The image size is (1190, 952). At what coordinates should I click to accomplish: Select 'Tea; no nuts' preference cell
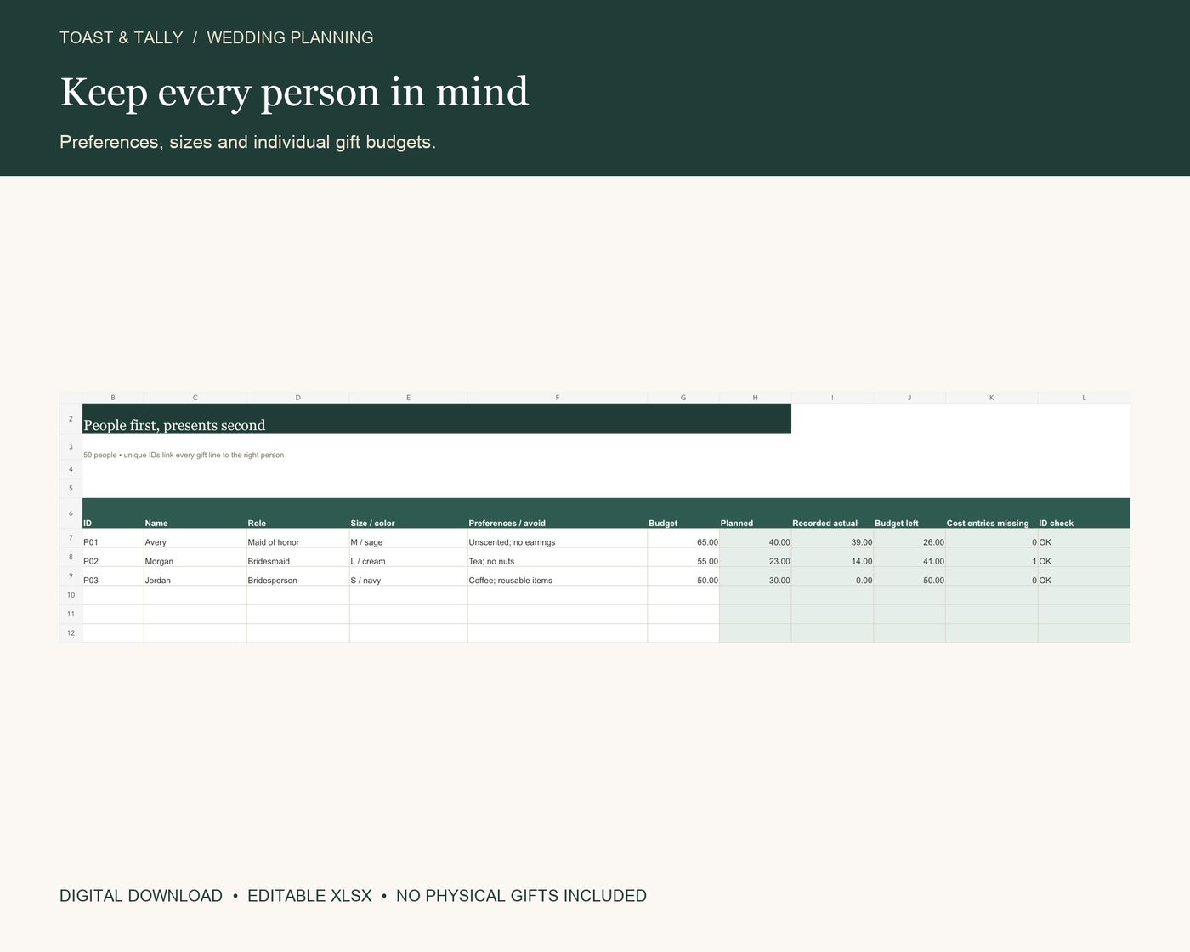tap(558, 558)
